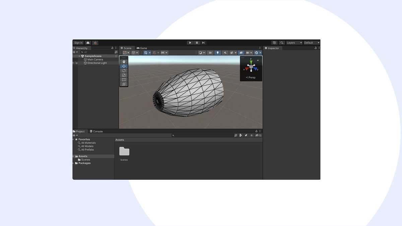Open Hierarchy panel more options menu
This screenshot has width=402, height=226.
pos(116,48)
